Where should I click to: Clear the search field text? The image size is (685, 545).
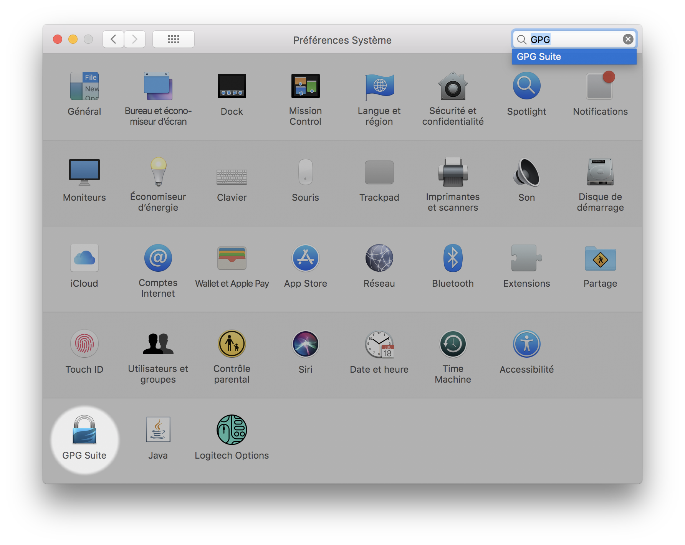coord(627,39)
